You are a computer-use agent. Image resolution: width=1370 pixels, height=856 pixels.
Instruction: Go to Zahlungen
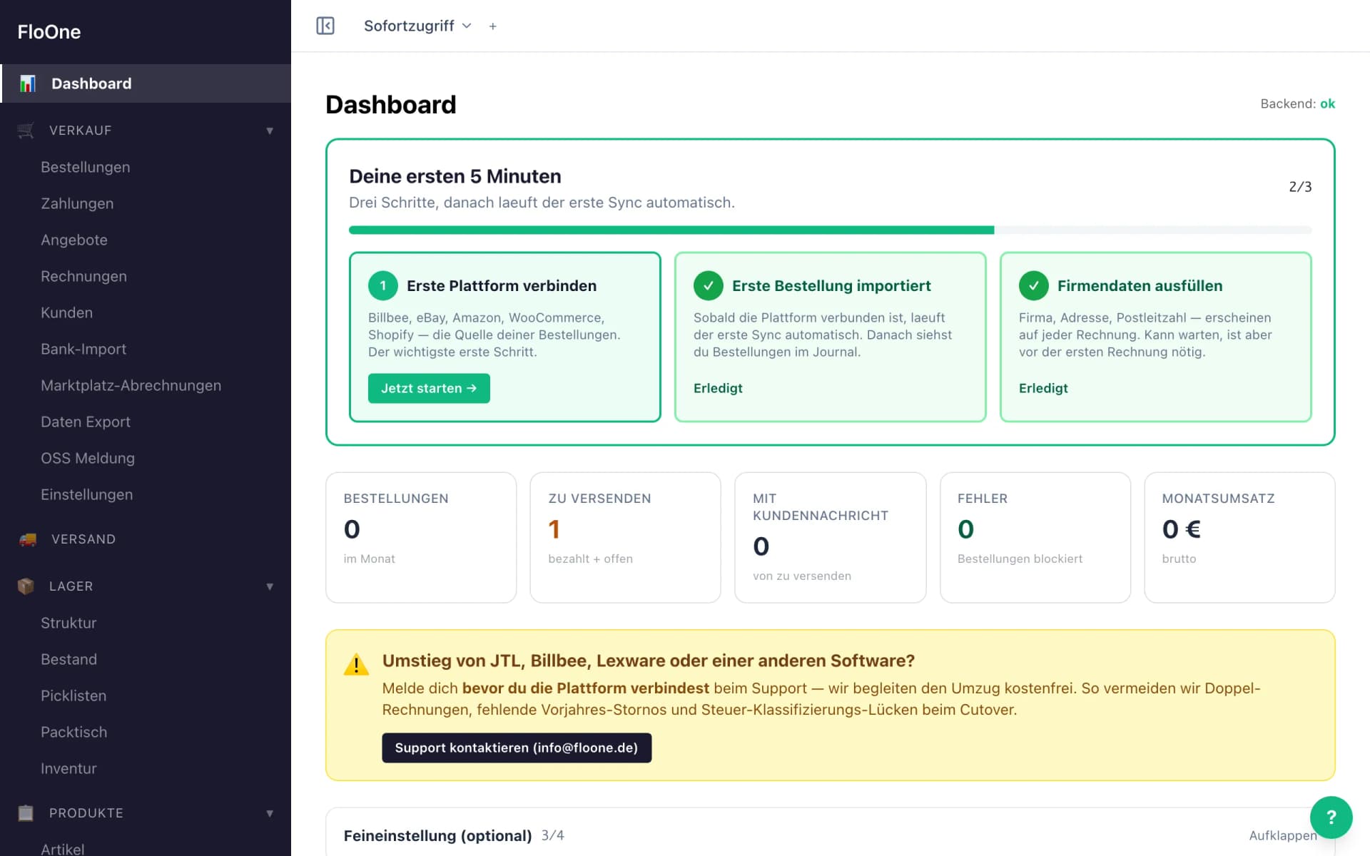tap(77, 203)
